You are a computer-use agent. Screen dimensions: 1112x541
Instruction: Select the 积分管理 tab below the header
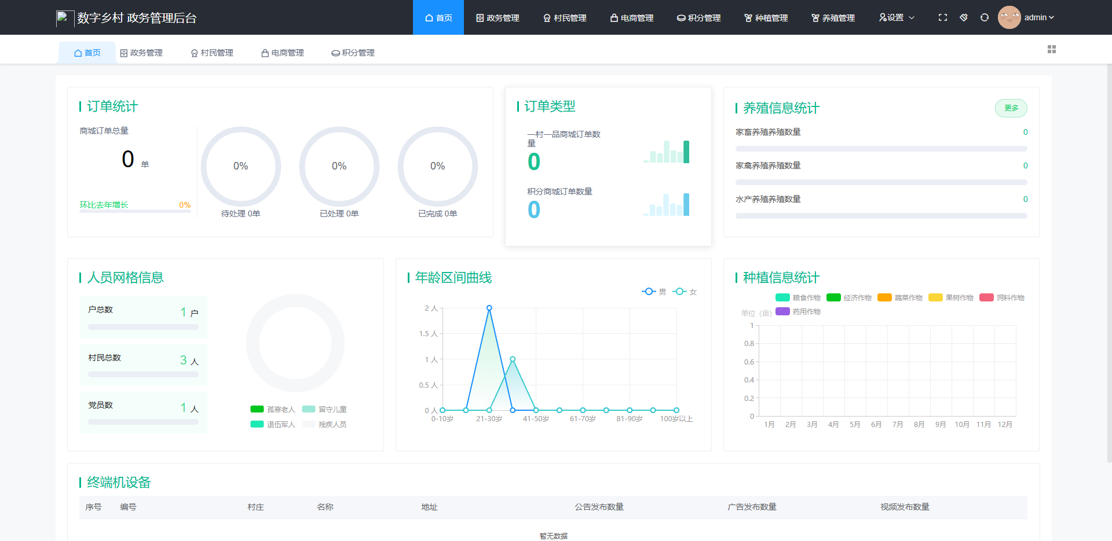click(x=353, y=53)
